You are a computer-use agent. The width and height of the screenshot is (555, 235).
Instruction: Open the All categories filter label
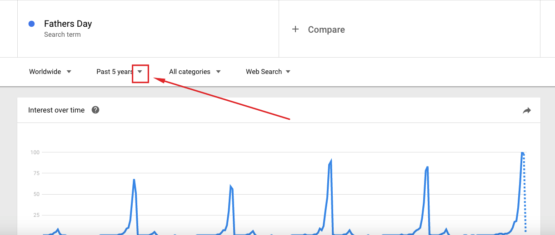[190, 72]
